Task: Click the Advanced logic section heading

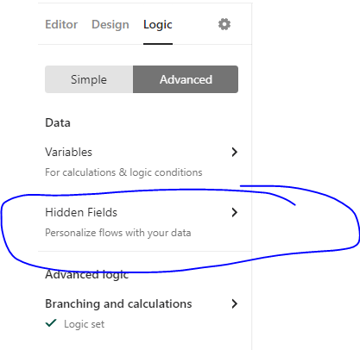Action: (86, 275)
